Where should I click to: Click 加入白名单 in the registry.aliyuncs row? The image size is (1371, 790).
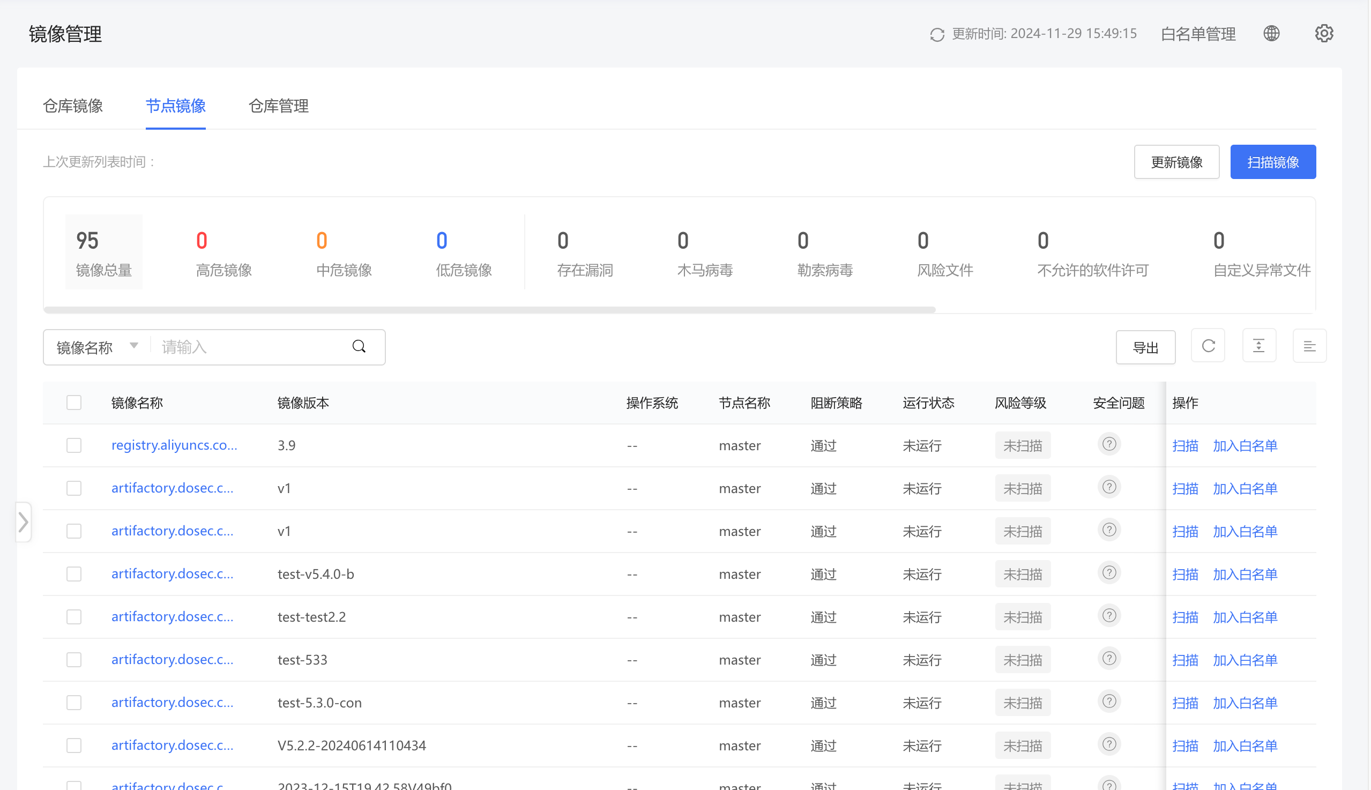tap(1245, 446)
